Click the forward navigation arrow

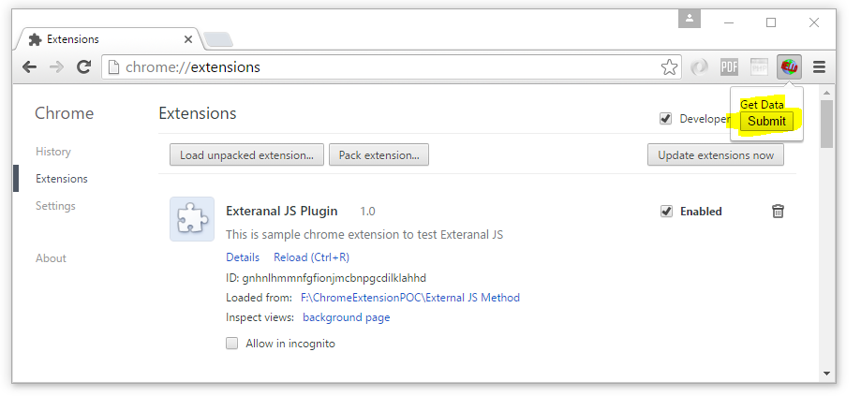click(x=56, y=66)
